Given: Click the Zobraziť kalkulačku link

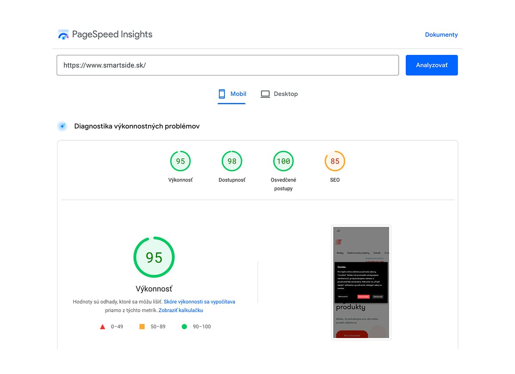Looking at the screenshot, I should (181, 310).
